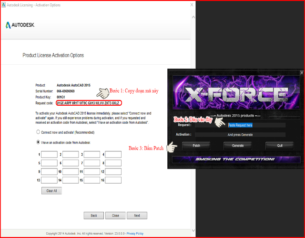Click the 'Product License Activation Options' heading
The width and height of the screenshot is (305, 238).
53,55
